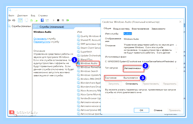Screen dimensions: 193x124
Task: Click the Перезапустить службу link
Action: (42, 42)
